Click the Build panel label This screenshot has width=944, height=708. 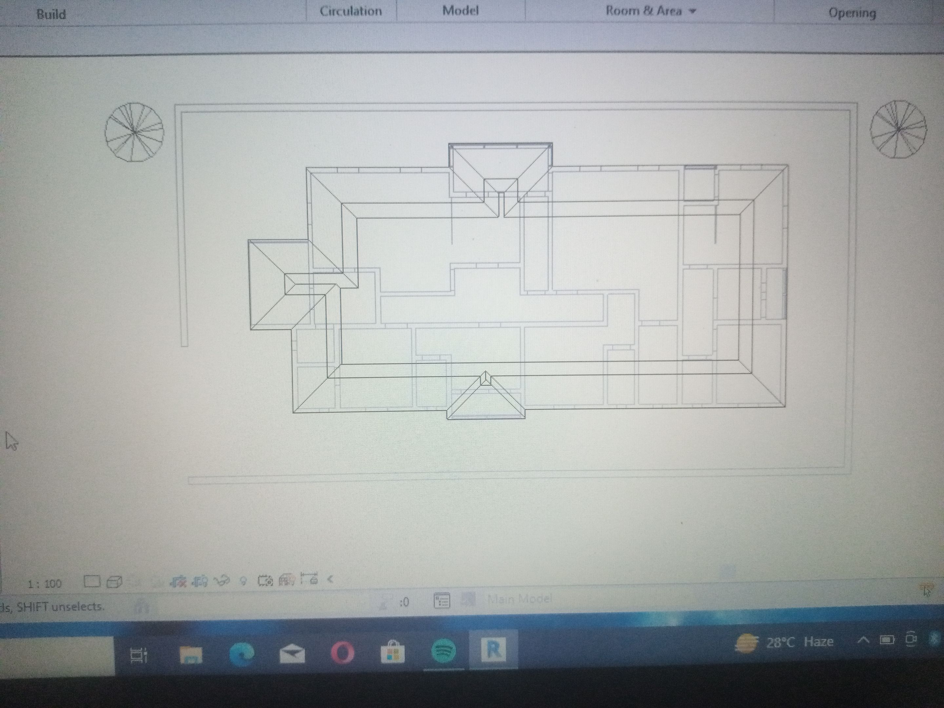51,14
